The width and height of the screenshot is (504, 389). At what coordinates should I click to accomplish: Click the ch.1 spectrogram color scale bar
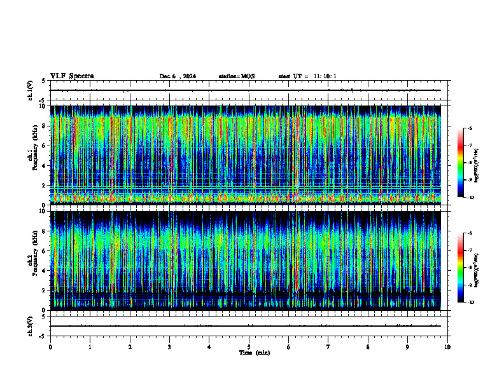coord(460,163)
